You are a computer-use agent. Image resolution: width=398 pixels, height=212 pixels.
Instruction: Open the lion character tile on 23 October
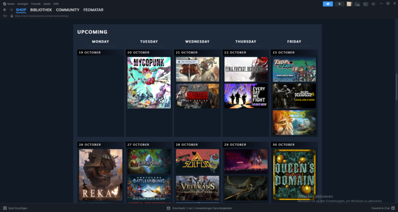(294, 123)
